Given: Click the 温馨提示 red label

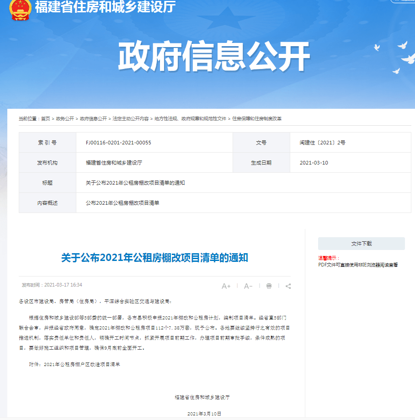Looking at the screenshot, I should point(329,258).
